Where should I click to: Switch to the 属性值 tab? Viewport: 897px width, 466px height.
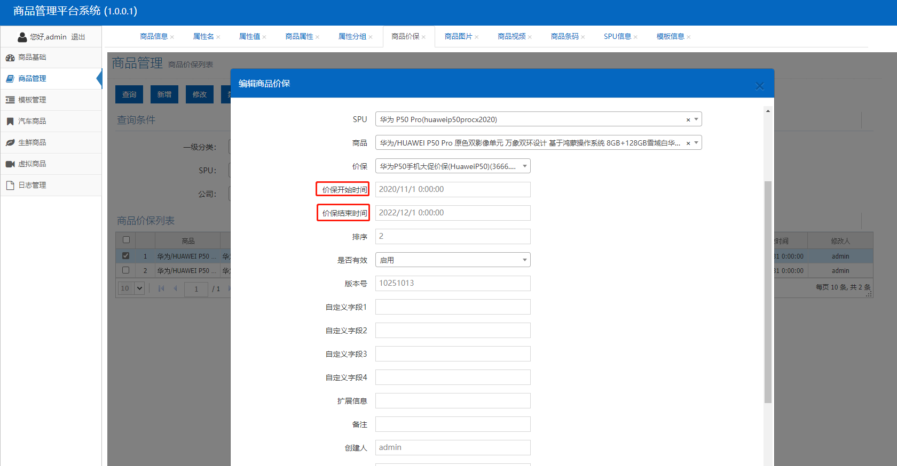(x=249, y=37)
